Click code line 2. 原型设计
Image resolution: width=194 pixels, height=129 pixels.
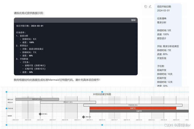pos(22,46)
